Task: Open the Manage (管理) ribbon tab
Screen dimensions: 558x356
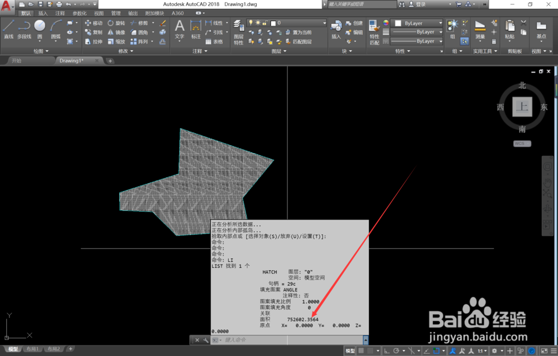Action: [x=116, y=13]
